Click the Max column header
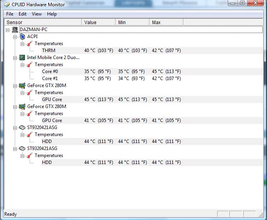This screenshot has width=267, height=220. point(166,22)
